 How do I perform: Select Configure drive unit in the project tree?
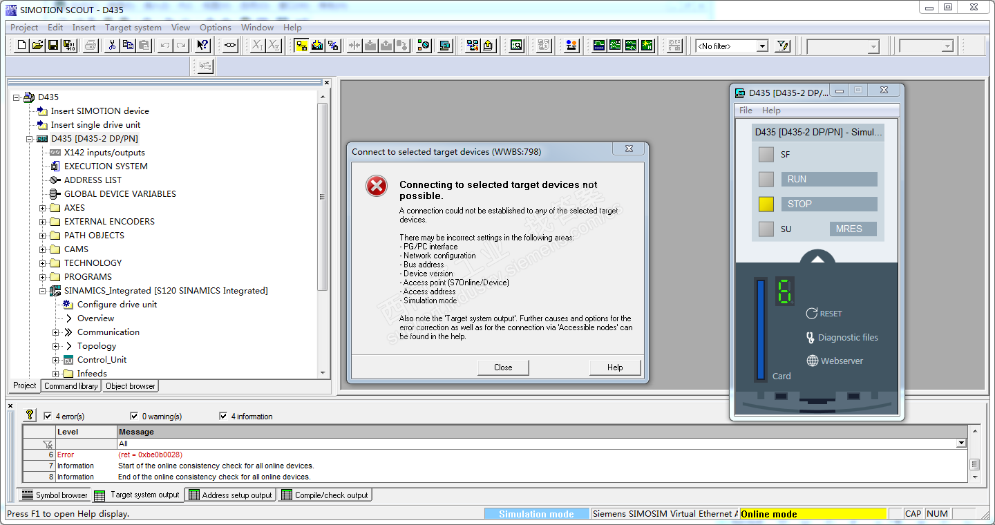[x=117, y=305]
